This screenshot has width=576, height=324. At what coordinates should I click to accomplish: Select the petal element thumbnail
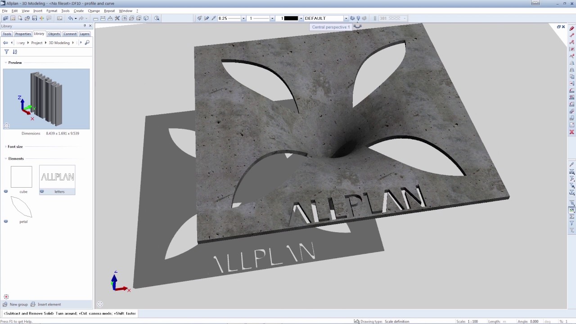point(22,207)
